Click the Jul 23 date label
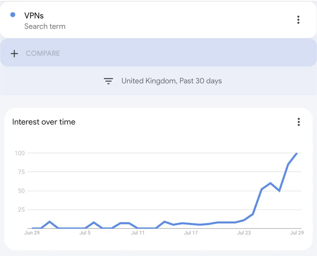 244,233
